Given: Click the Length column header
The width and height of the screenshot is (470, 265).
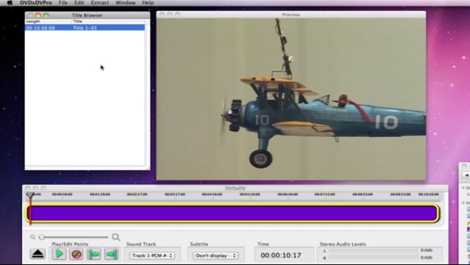Looking at the screenshot, I should [48, 21].
